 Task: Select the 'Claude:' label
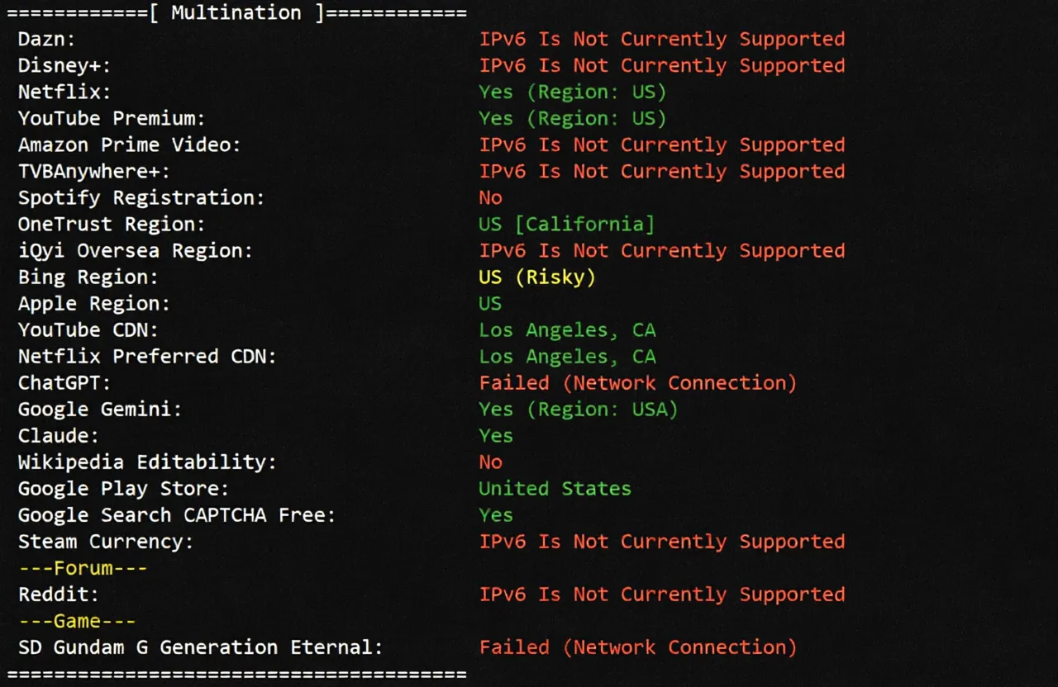pos(59,435)
